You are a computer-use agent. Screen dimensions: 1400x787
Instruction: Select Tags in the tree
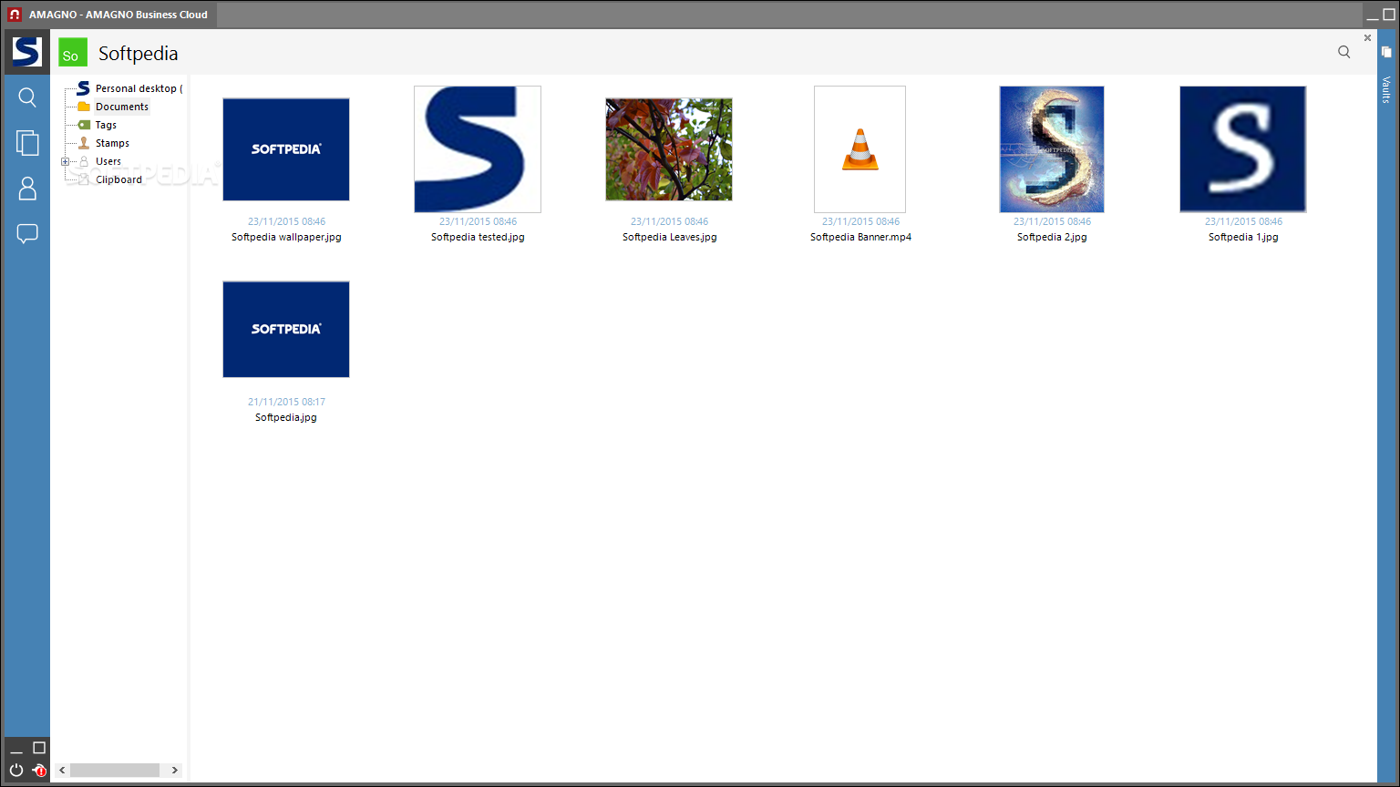pos(106,125)
